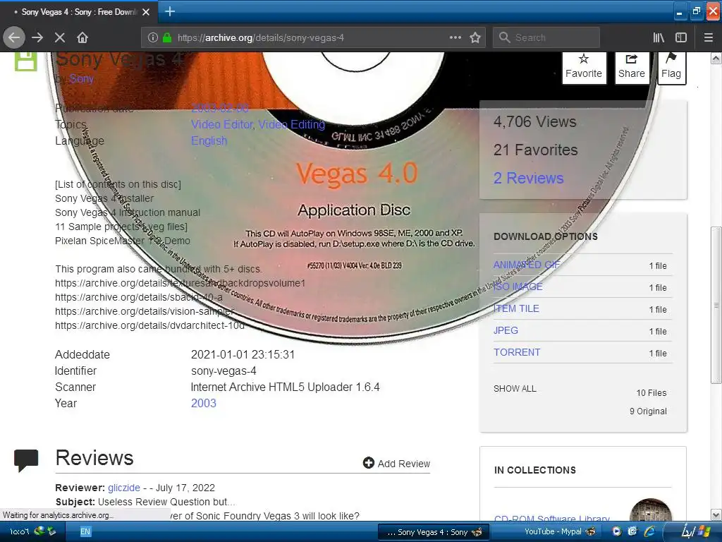Screen dimensions: 722x542
Task: Click the vertical scrollbar thumb
Action: 716,305
